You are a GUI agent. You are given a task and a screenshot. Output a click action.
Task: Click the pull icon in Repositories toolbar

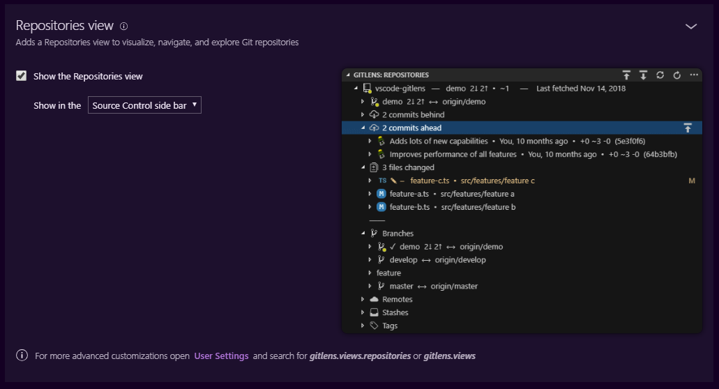coord(643,75)
